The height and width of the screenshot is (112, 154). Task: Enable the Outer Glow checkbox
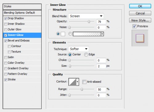click(x=6, y=30)
